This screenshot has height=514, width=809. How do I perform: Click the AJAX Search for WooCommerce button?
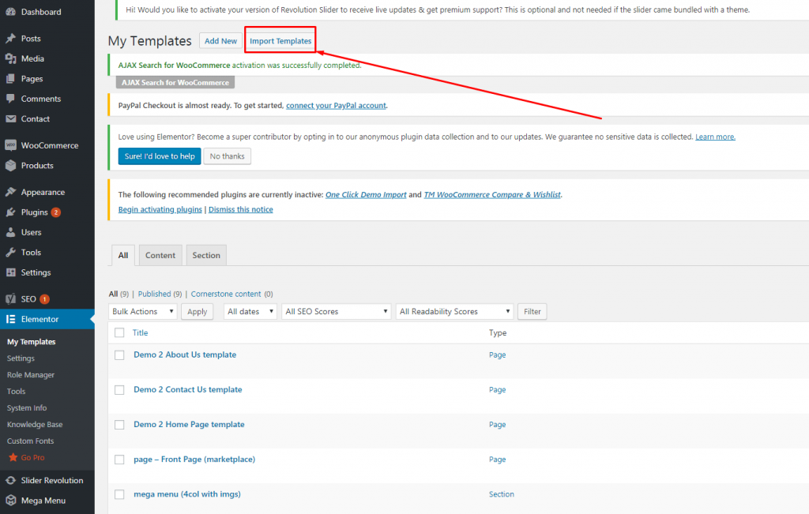click(175, 82)
